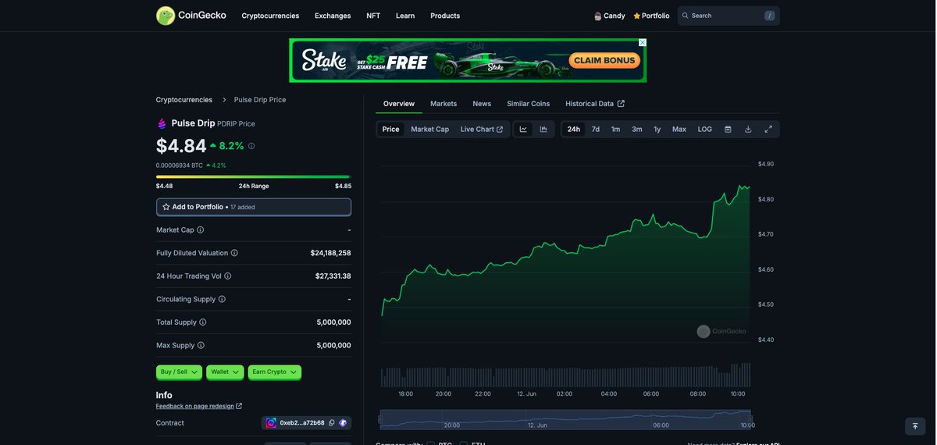937x445 pixels.
Task: Show the 24 Hour Trading Vol info tooltip
Action: 228,276
